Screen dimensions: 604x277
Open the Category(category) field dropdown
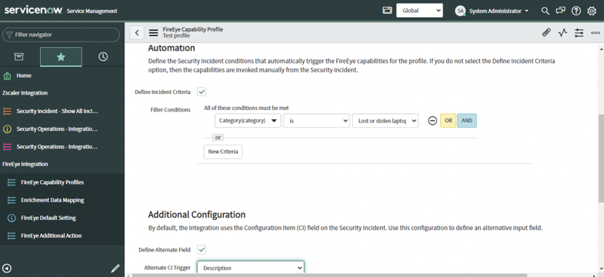248,121
